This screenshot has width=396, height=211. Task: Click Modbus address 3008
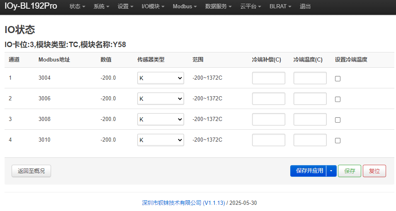[44, 119]
